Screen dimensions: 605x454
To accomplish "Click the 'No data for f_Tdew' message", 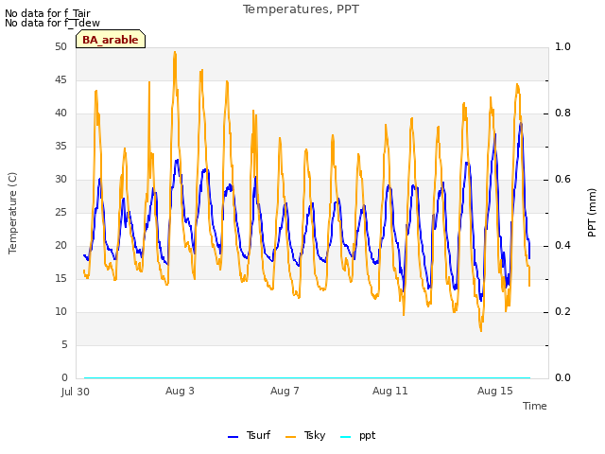I will (x=52, y=23).
